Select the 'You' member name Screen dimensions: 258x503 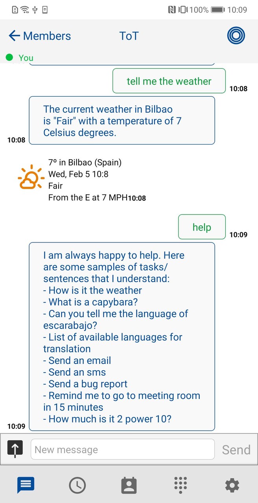[x=26, y=57]
